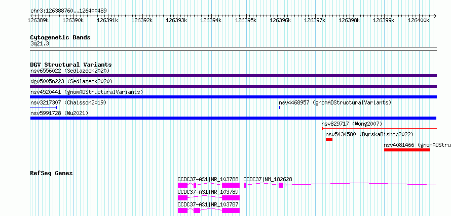
Task: Click the nsv829717 thin red feature line
Action: 380,129
